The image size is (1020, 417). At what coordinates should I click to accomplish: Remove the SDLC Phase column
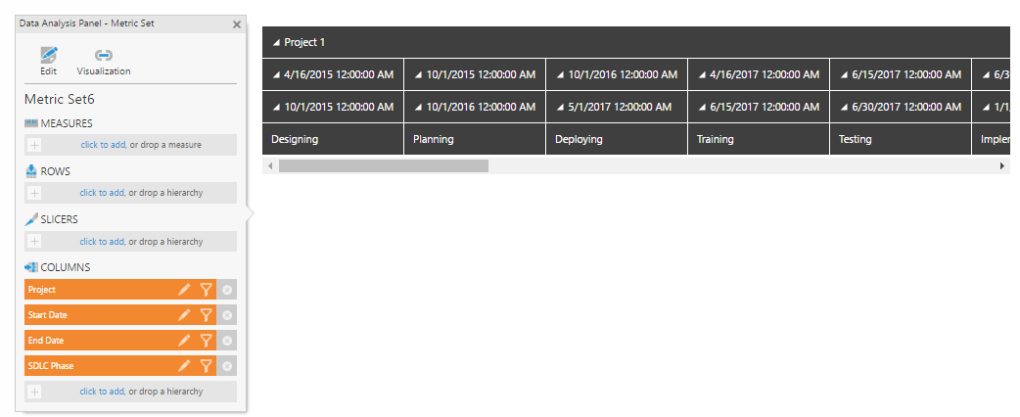pos(227,366)
